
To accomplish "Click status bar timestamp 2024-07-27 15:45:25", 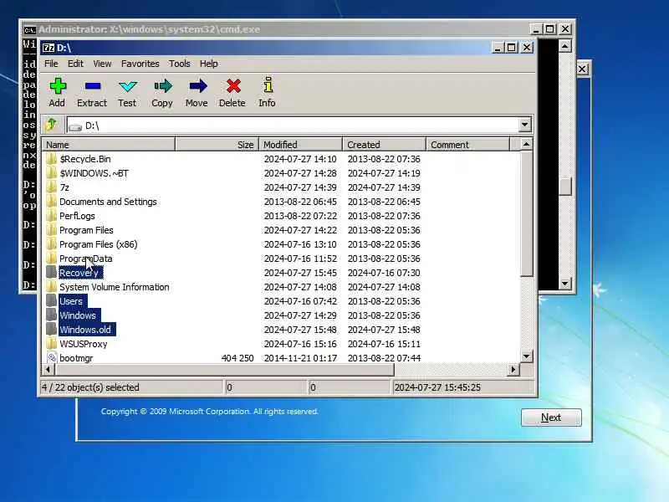I will 437,387.
